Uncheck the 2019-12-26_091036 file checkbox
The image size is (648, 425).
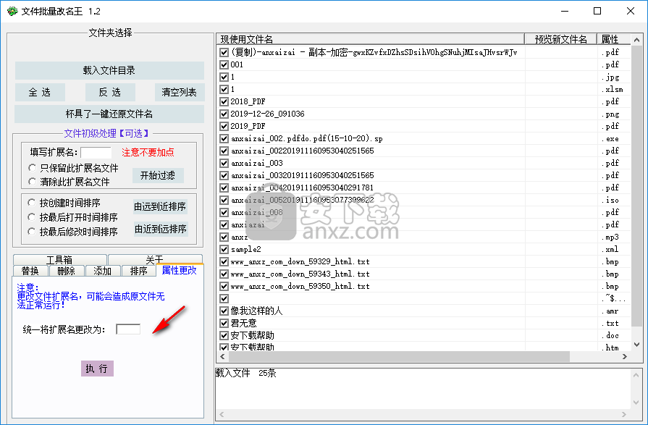pyautogui.click(x=224, y=114)
